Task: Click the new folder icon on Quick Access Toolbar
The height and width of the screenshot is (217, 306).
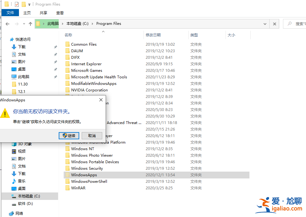Action: (24, 4)
